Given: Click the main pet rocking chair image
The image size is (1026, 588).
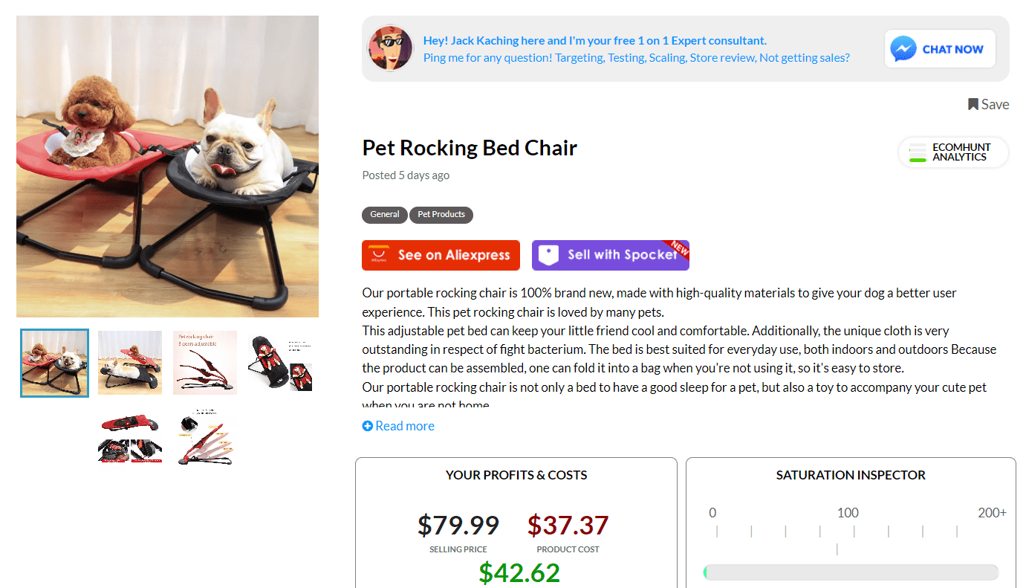Looking at the screenshot, I should coord(167,167).
